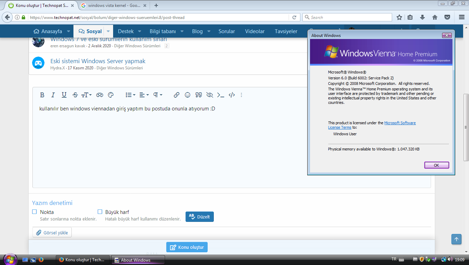469x265 pixels.
Task: Show bookmarks list icon in Firefox toolbar
Action: 410,17
